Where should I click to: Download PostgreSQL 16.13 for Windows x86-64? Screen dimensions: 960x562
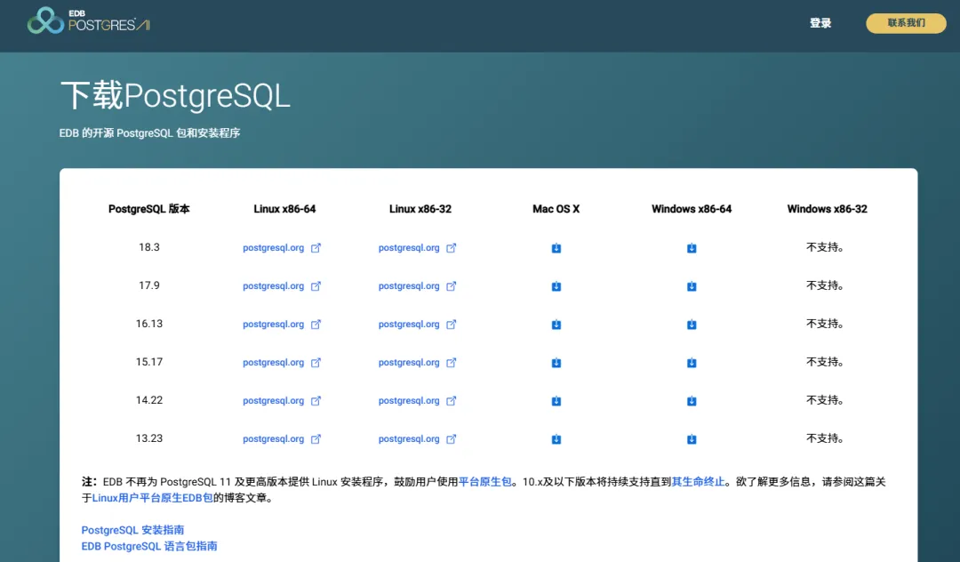(x=692, y=325)
